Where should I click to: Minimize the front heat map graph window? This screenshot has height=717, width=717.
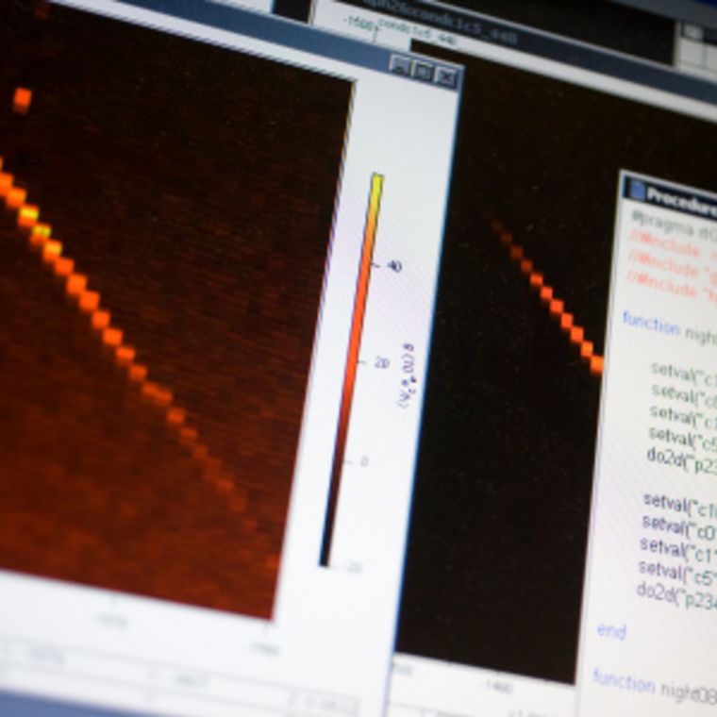coord(400,66)
